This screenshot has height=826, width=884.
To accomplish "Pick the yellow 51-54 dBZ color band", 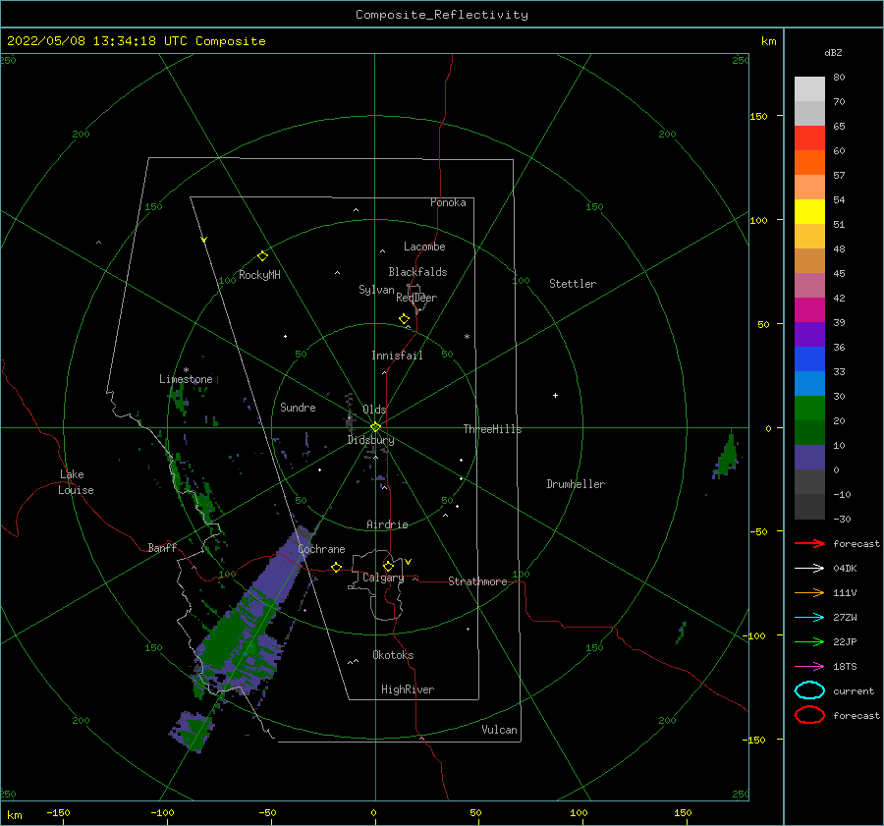I will point(809,212).
